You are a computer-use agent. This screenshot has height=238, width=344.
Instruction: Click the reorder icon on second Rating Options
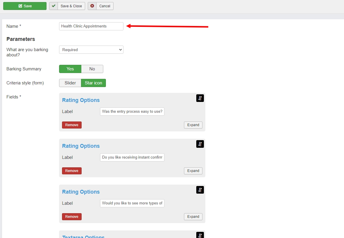[200, 144]
